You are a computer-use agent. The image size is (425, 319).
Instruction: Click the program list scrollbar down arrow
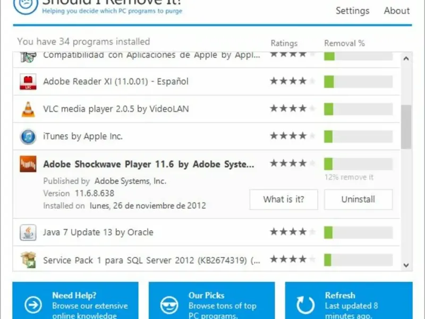pos(406,265)
